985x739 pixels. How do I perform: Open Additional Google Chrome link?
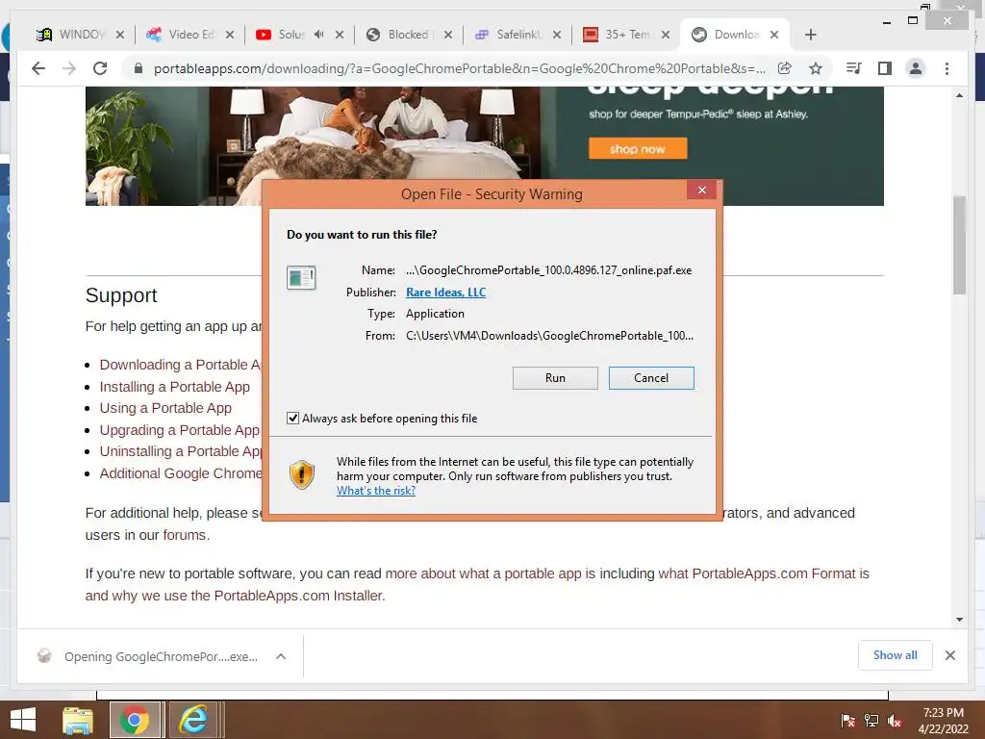pos(181,473)
